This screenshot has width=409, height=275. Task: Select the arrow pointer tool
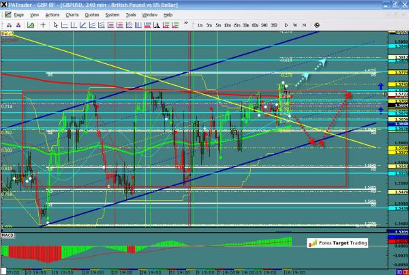tap(55, 25)
